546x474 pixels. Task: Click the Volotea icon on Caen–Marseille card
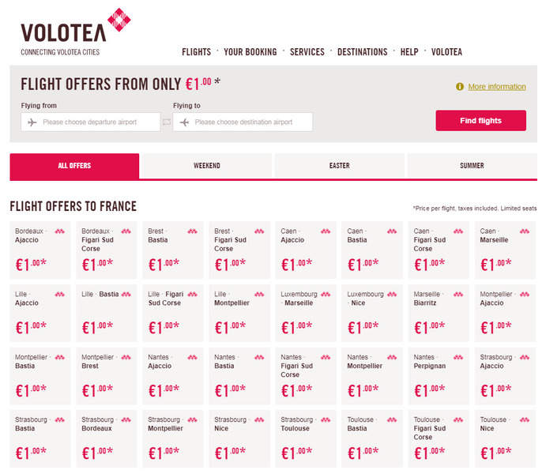pyautogui.click(x=525, y=231)
